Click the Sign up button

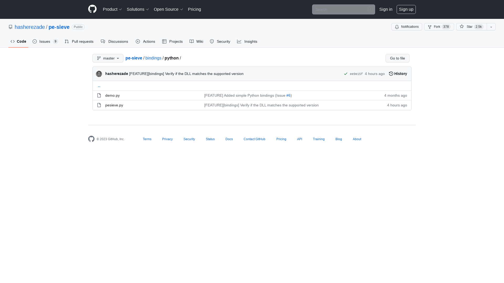point(406,9)
